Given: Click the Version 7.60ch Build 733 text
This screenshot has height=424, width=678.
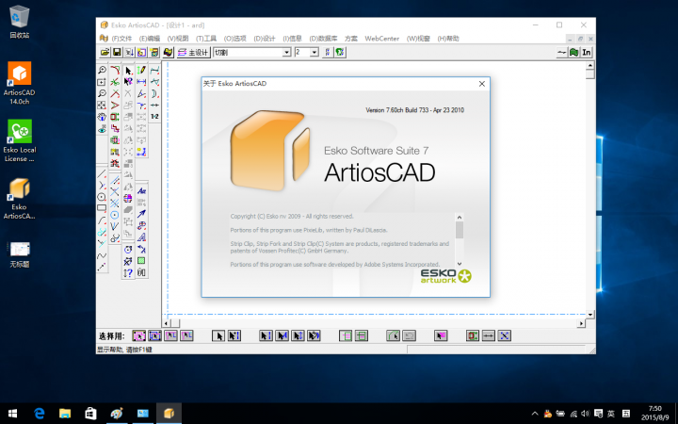Looking at the screenshot, I should (x=414, y=110).
